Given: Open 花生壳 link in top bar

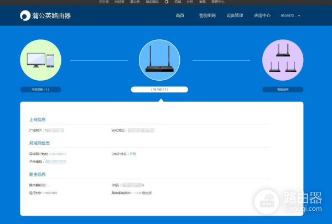Looking at the screenshot, I should click(x=103, y=2).
